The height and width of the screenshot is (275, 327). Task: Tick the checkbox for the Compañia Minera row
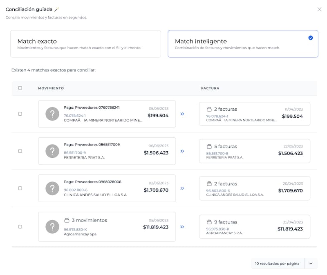tap(20, 114)
